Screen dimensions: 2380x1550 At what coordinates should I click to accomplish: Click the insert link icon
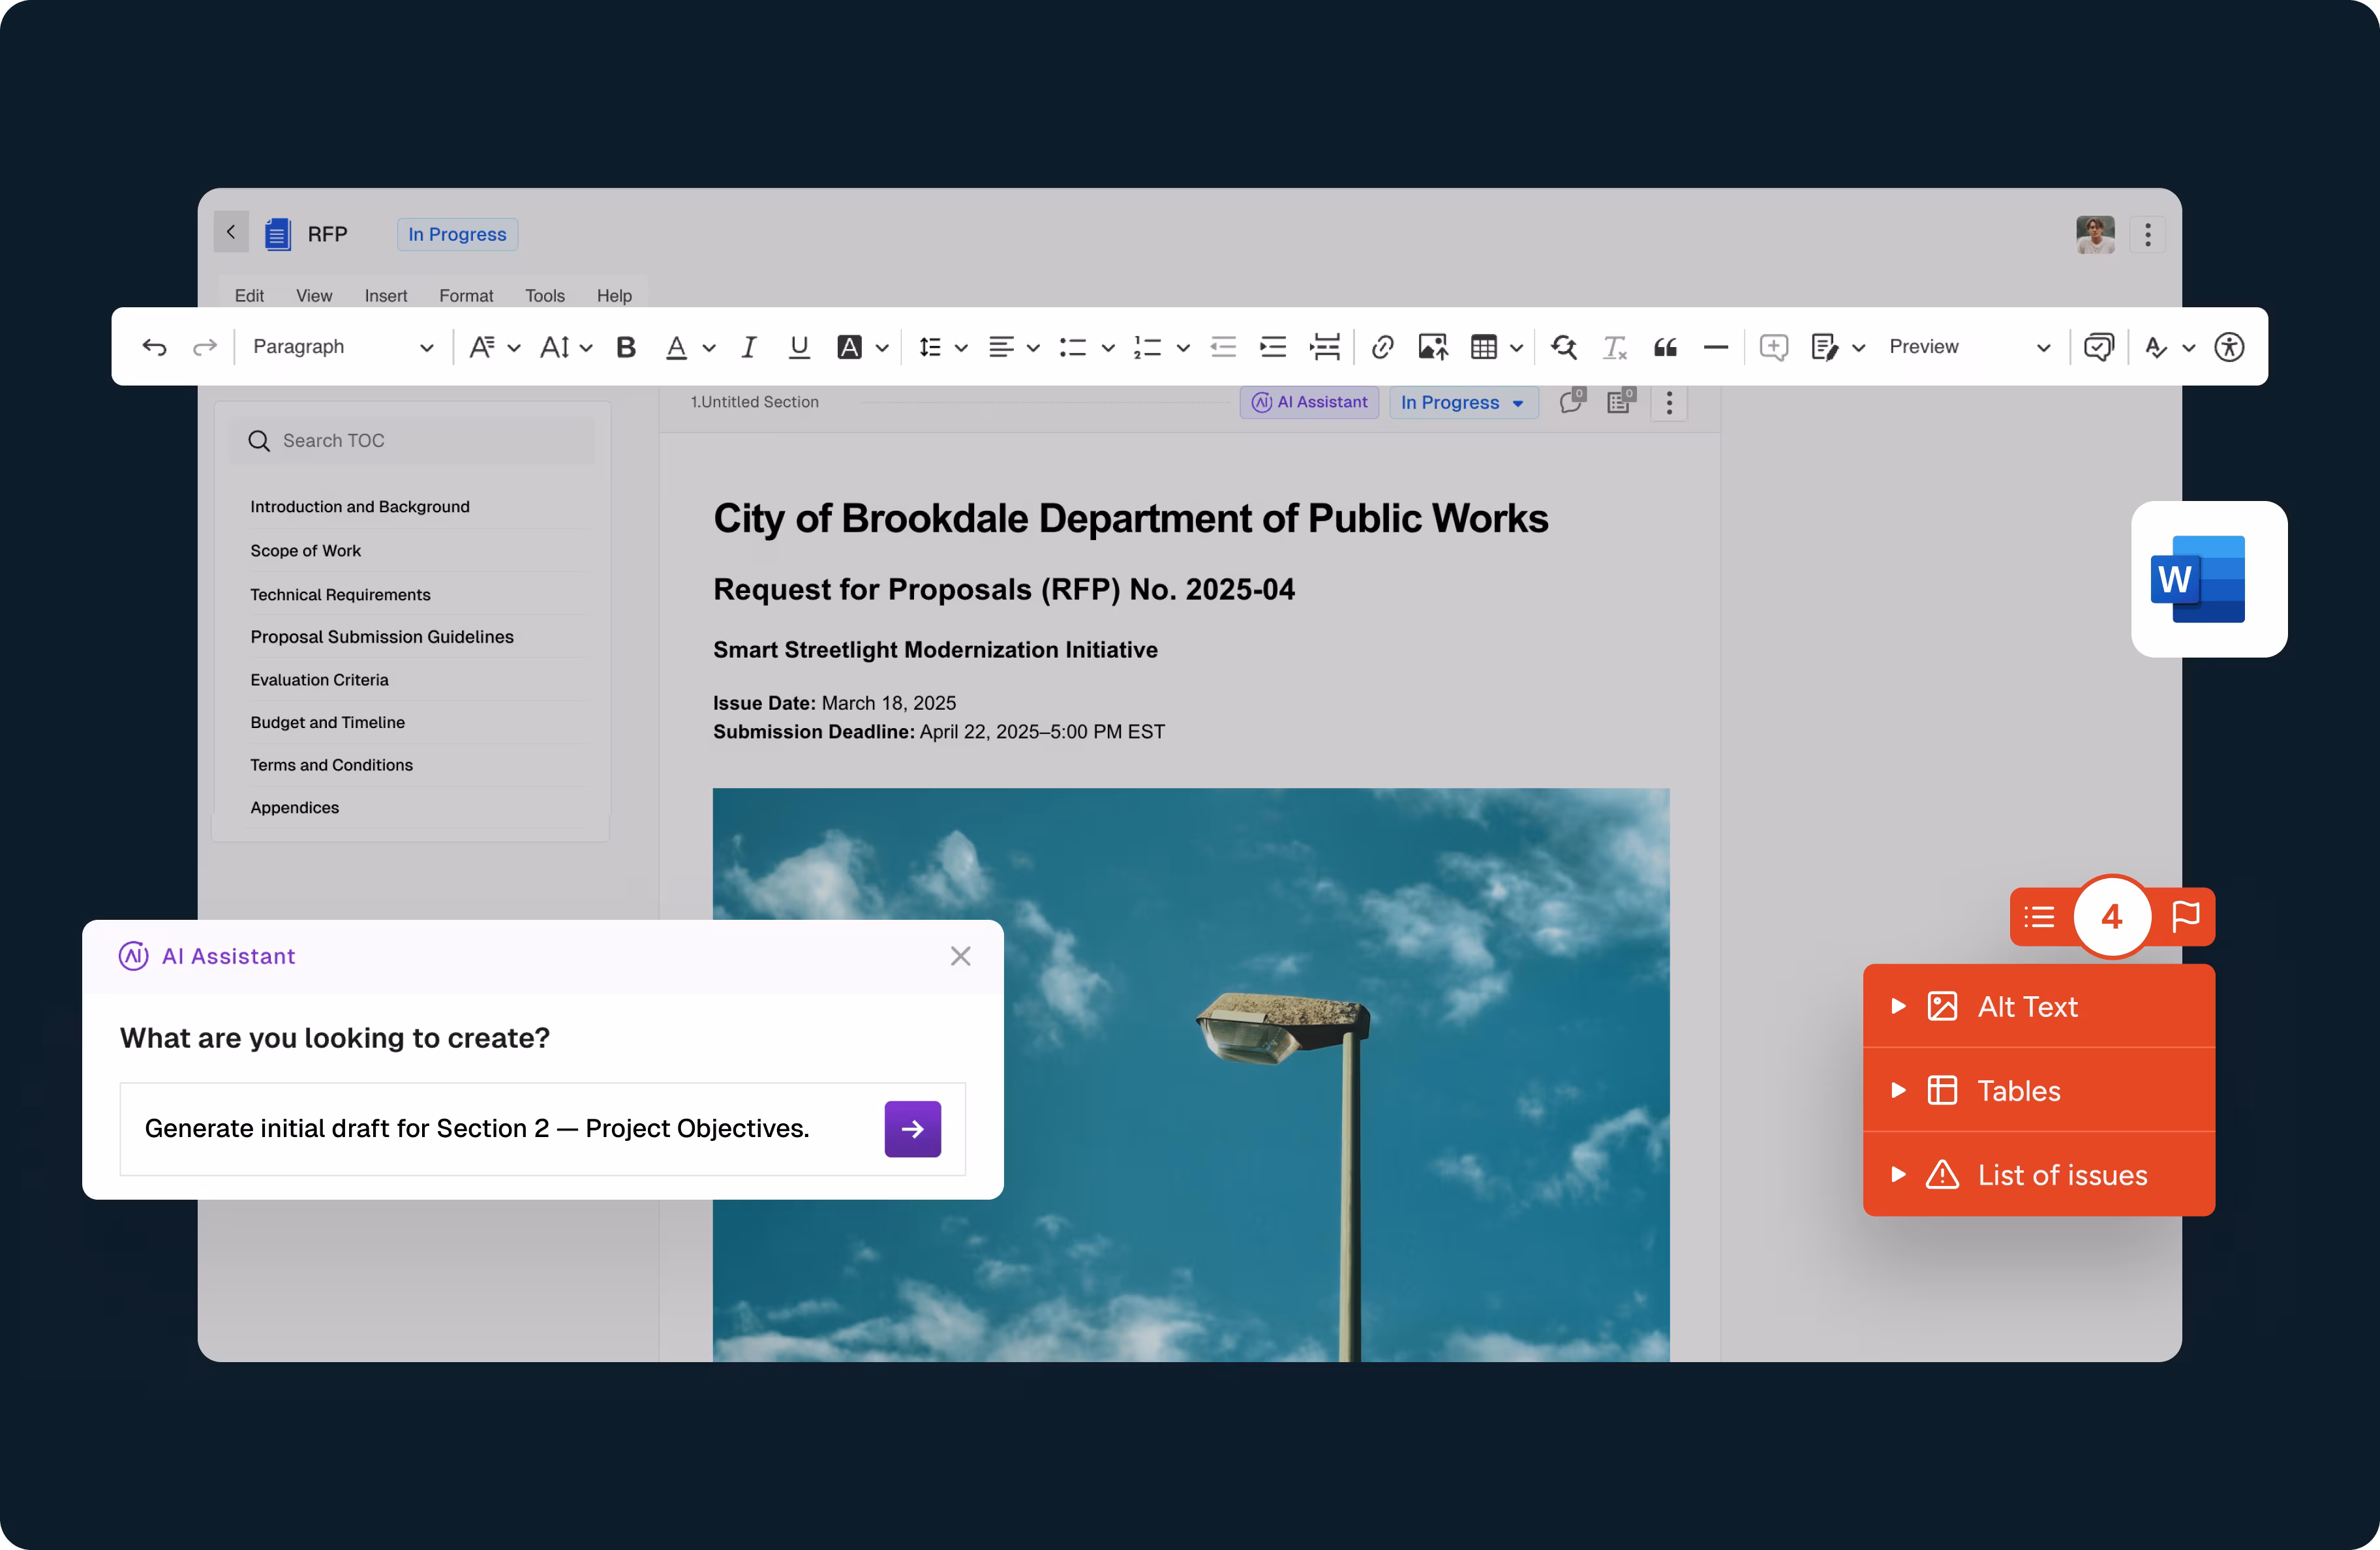point(1382,347)
